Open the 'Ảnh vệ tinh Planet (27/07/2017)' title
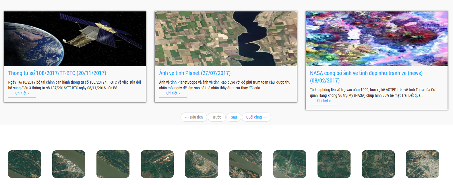 coord(195,73)
